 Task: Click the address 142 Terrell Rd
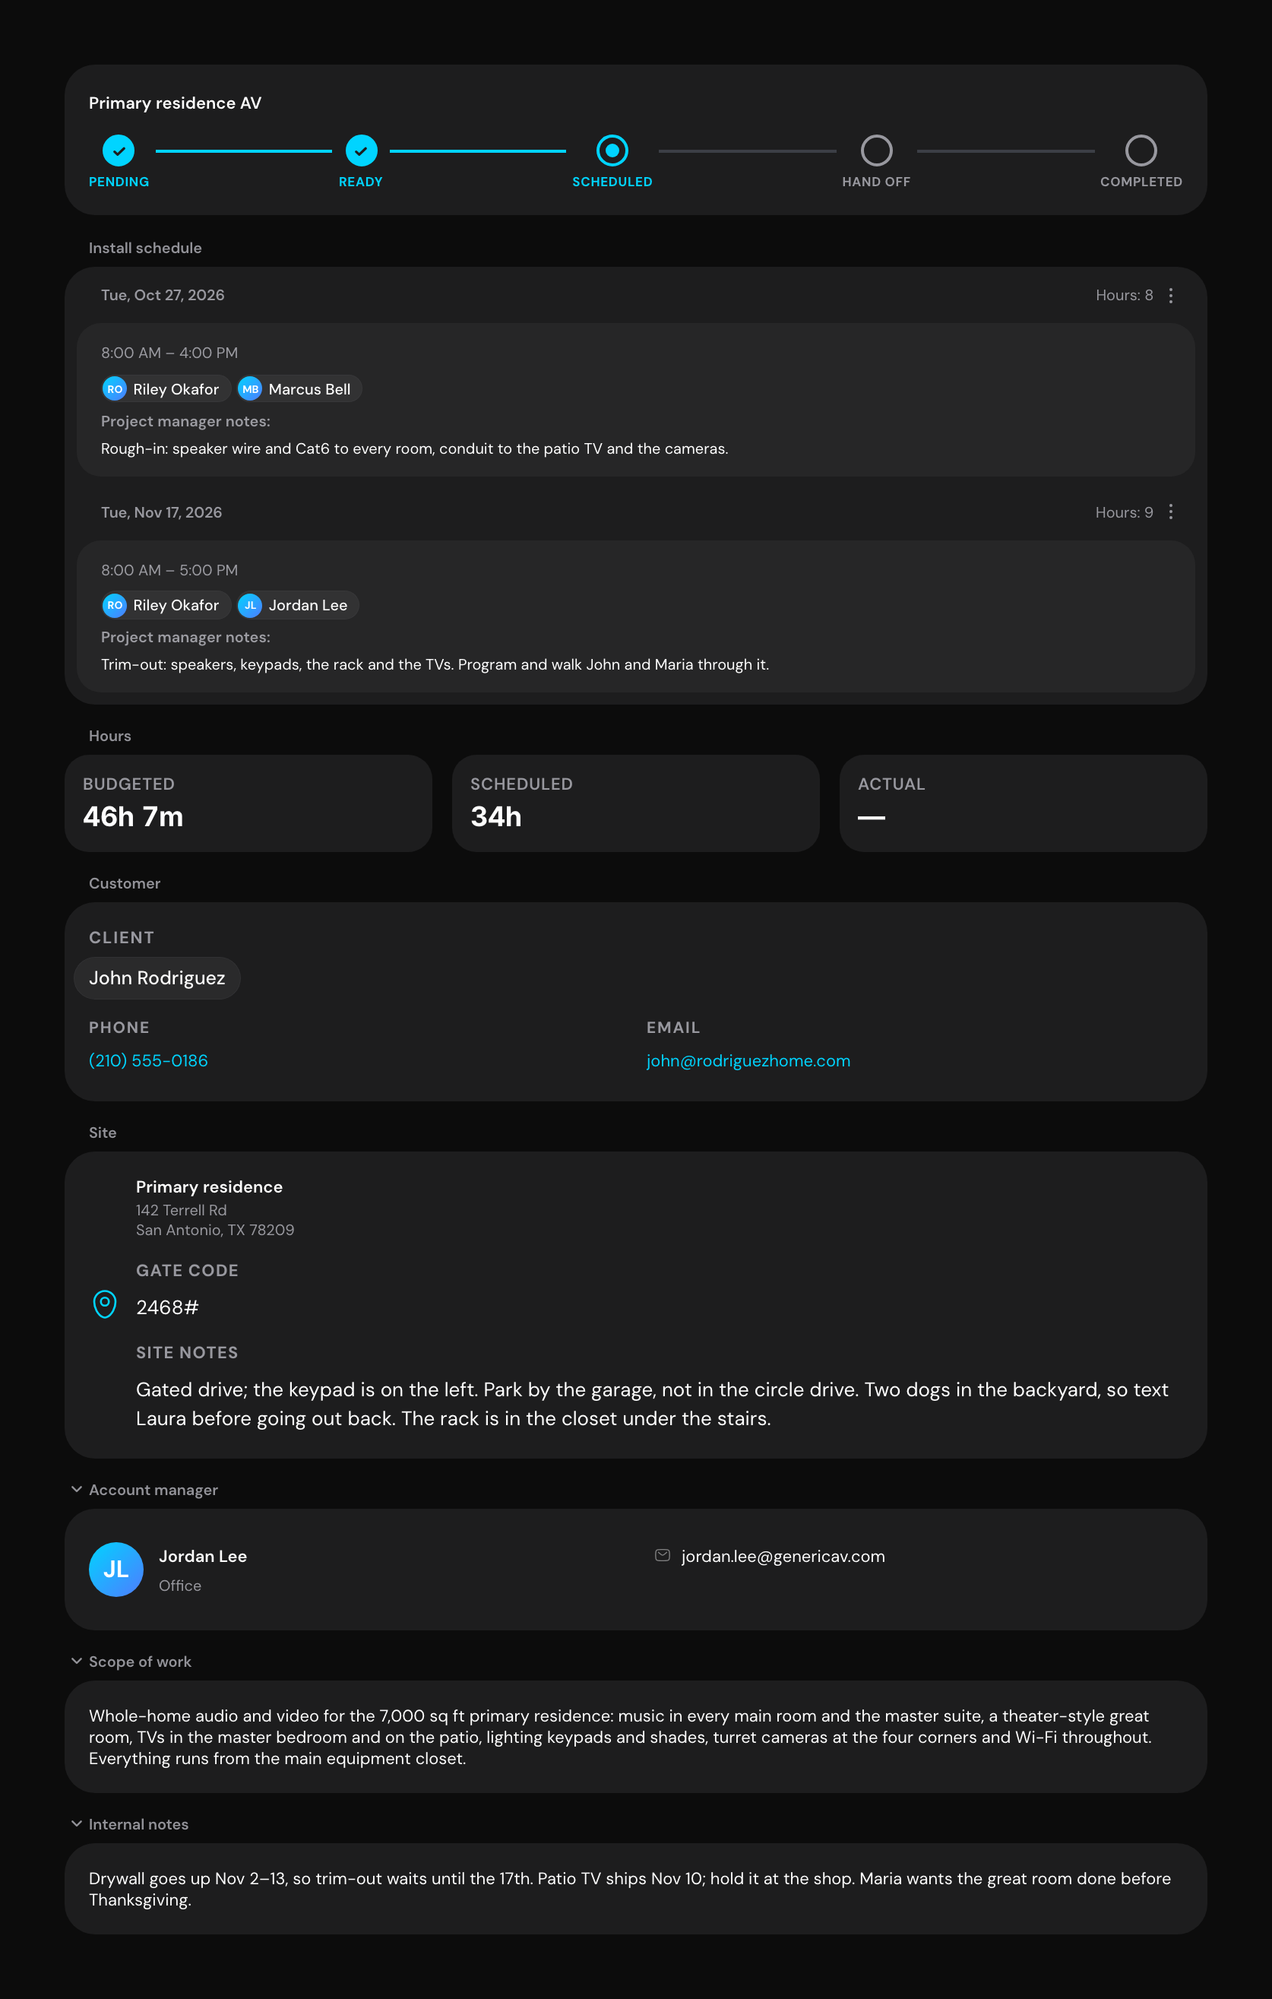pos(181,1210)
